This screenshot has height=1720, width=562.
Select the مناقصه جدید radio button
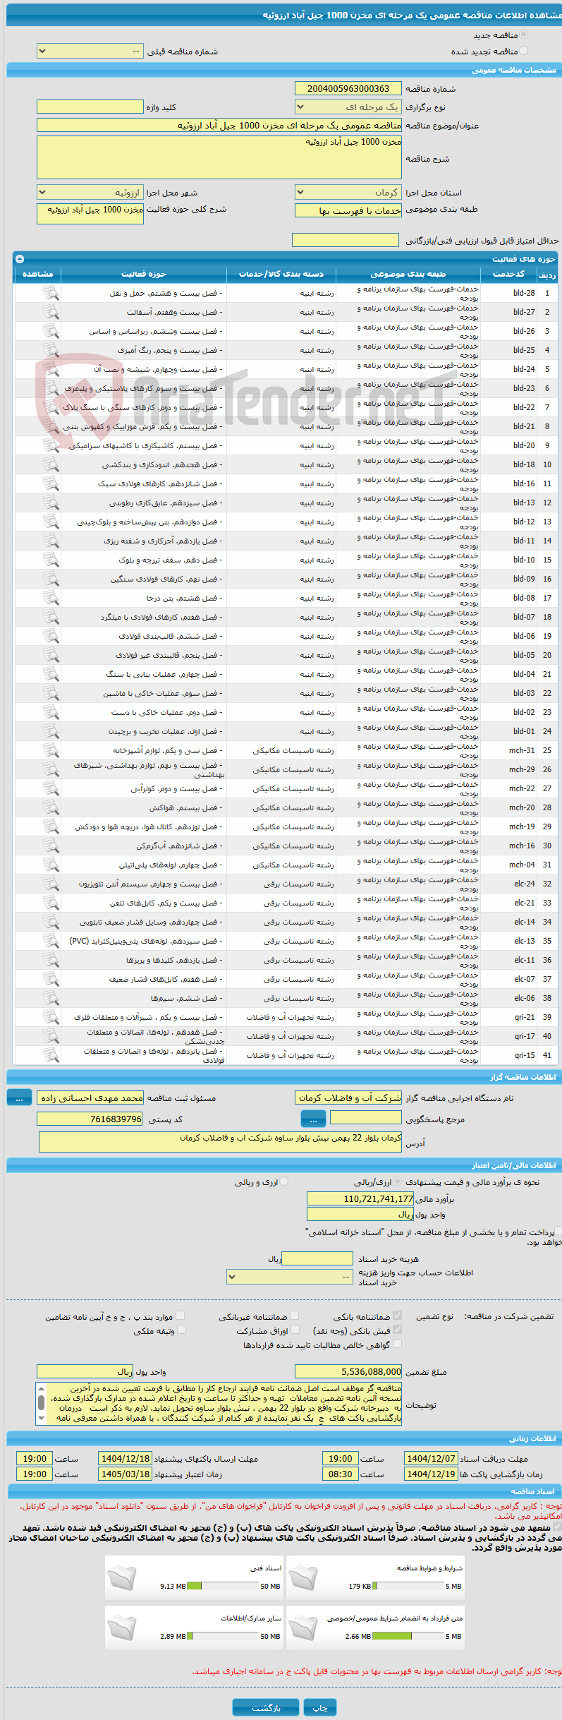pyautogui.click(x=523, y=35)
